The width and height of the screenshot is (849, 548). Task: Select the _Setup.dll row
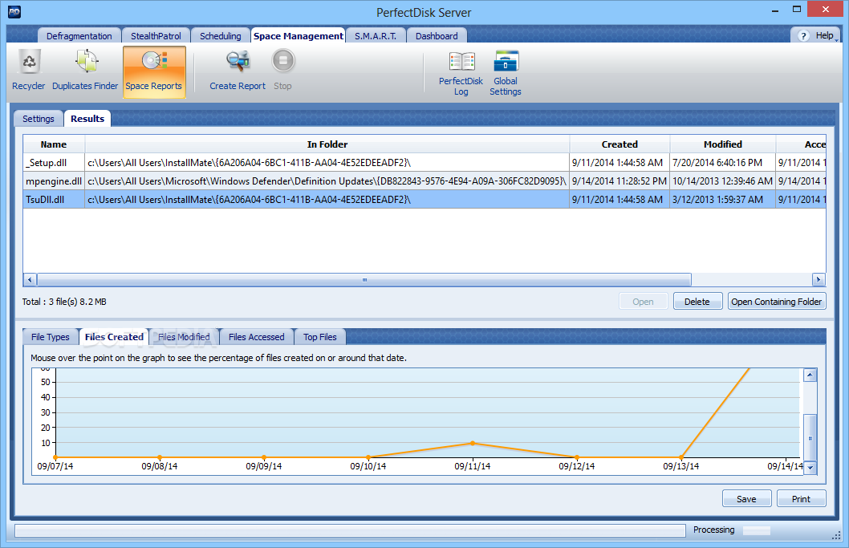coord(424,162)
